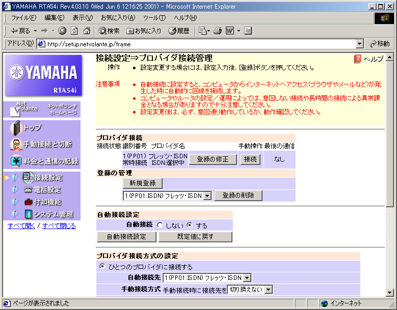The height and width of the screenshot is (310, 397).
Task: Select ひとつのプロバイダに接続する radio option
Action: pyautogui.click(x=102, y=267)
